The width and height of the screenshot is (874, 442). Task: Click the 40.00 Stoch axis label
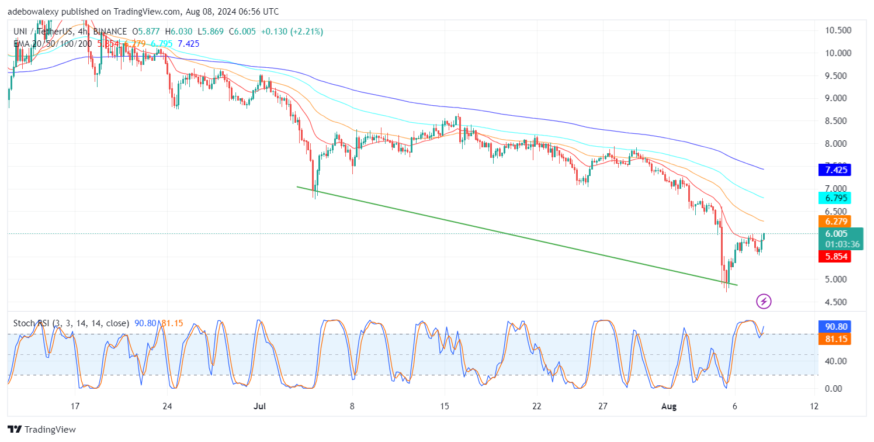click(837, 361)
